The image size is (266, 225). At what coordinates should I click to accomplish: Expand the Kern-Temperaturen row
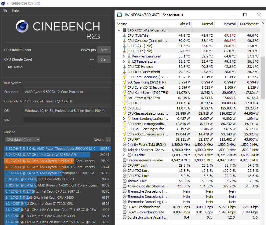(x=124, y=56)
